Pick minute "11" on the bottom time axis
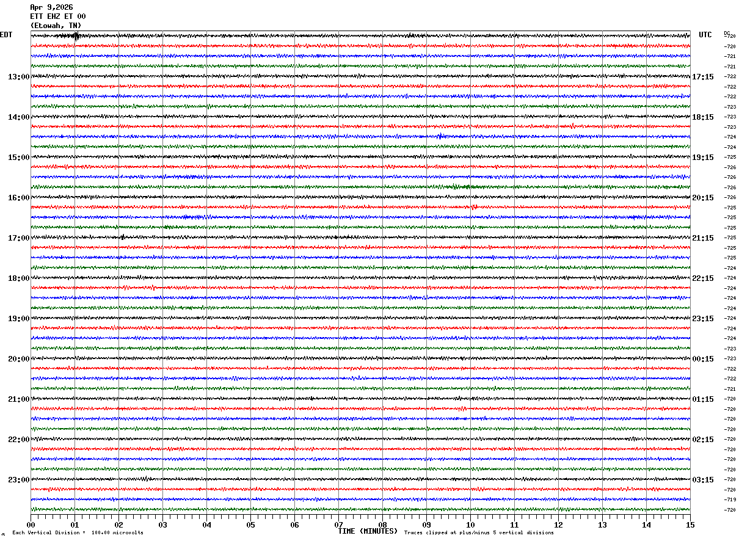The height and width of the screenshot is (541, 739). click(x=514, y=525)
